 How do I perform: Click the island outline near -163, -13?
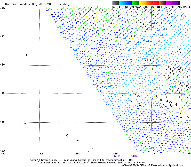click(26, 55)
